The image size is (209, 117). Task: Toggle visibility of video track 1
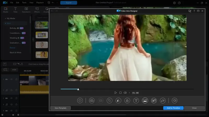[11, 79]
